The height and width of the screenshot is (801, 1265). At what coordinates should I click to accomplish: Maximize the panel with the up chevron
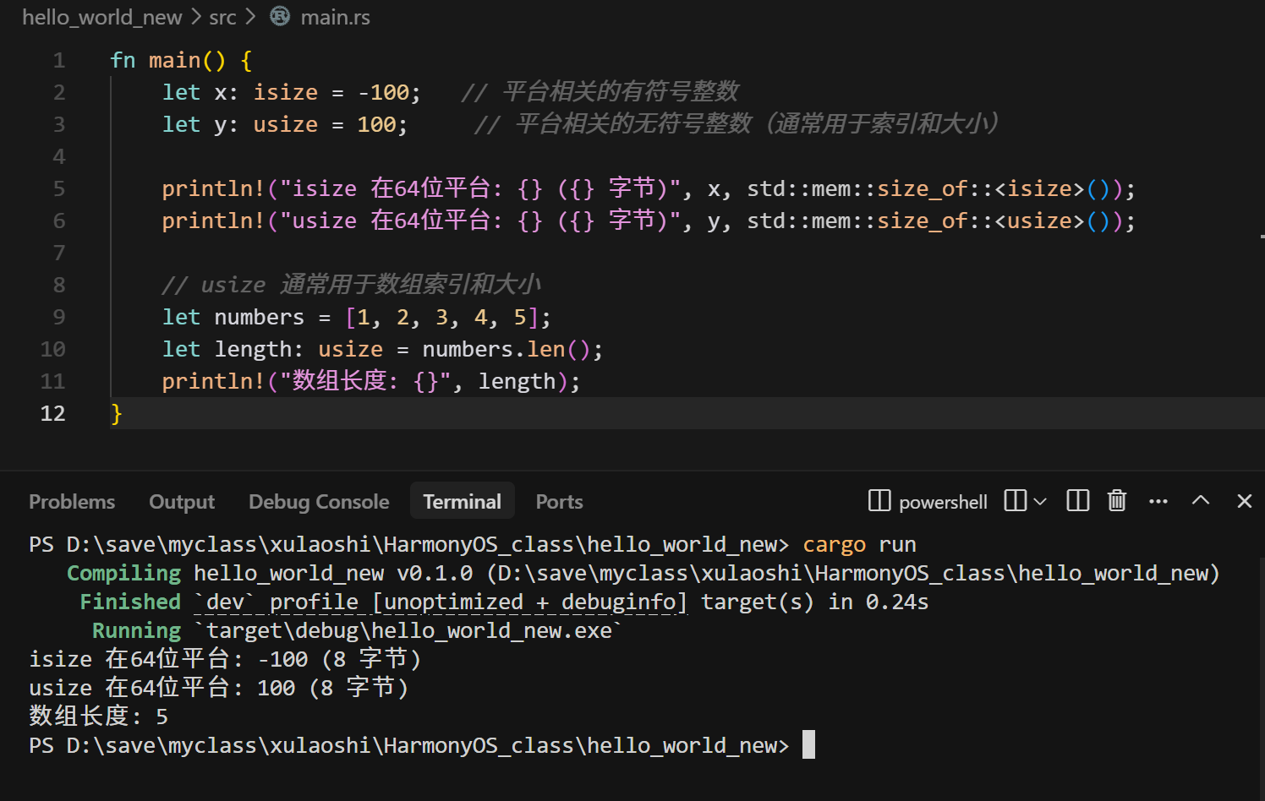pyautogui.click(x=1201, y=500)
